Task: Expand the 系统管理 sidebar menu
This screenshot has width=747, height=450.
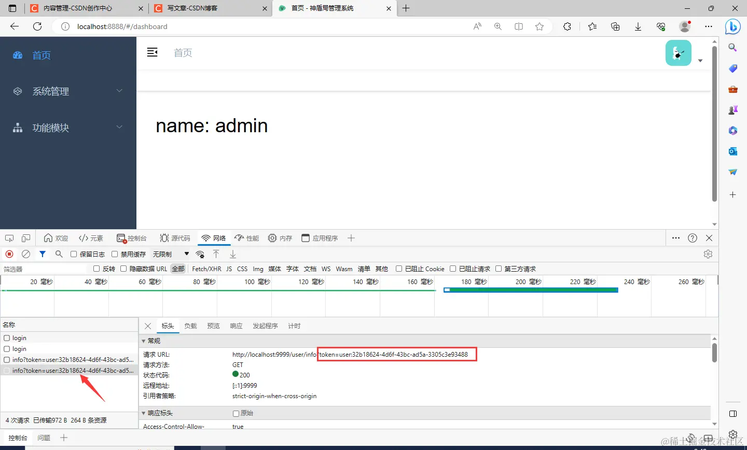Action: (68, 91)
